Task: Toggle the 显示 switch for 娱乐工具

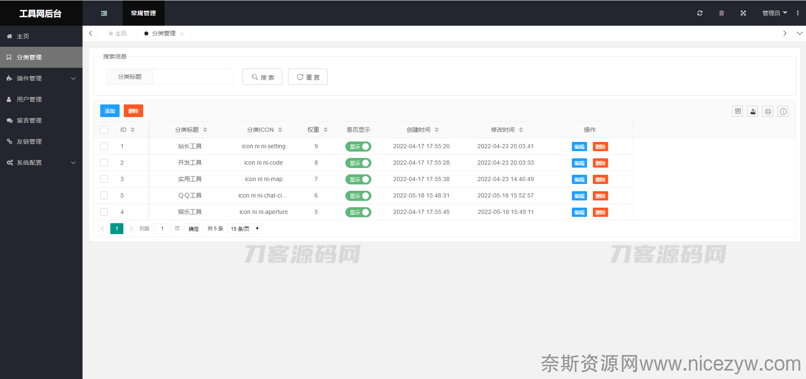Action: click(358, 212)
